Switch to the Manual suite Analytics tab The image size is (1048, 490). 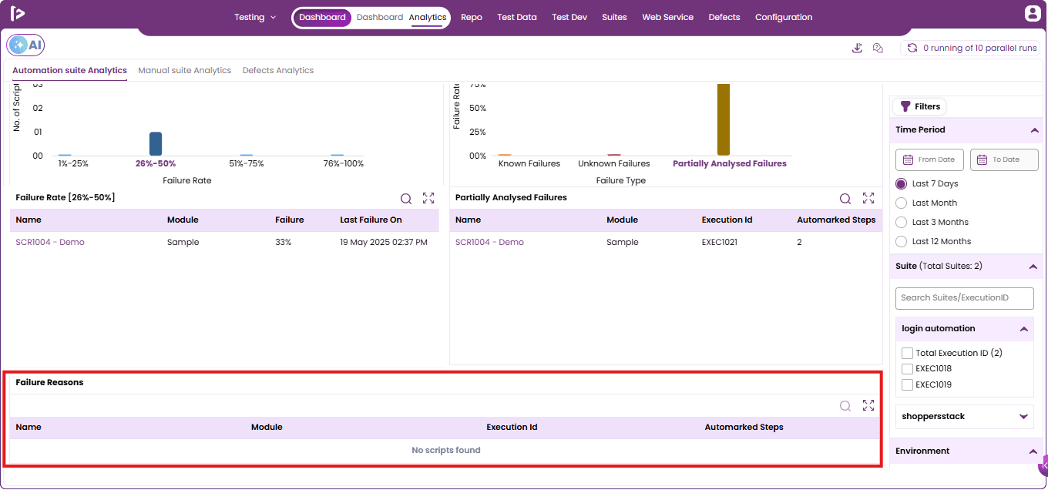pyautogui.click(x=185, y=71)
